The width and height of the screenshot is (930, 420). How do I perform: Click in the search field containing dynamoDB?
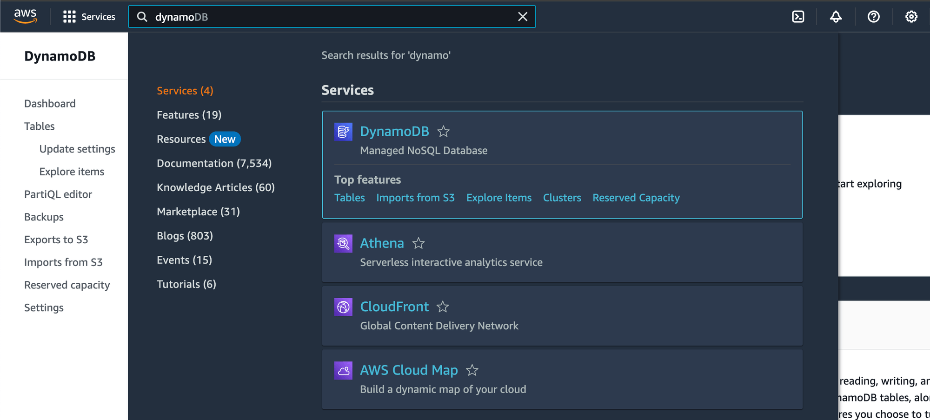pos(332,17)
